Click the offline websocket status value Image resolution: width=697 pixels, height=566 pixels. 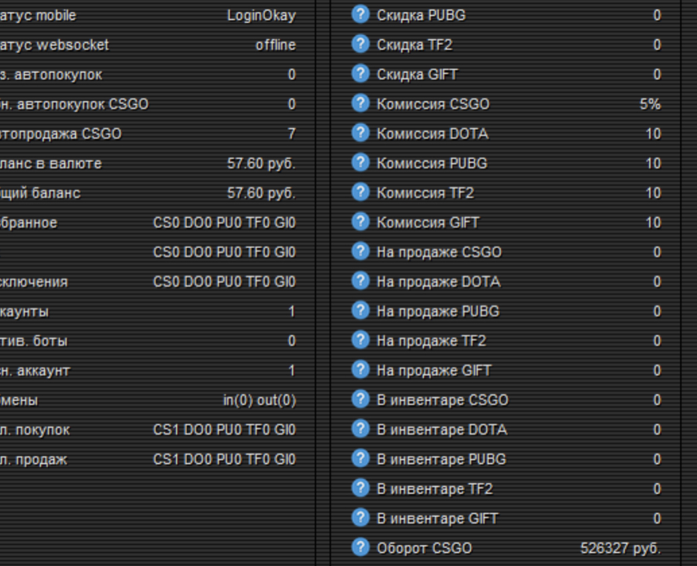pos(275,45)
